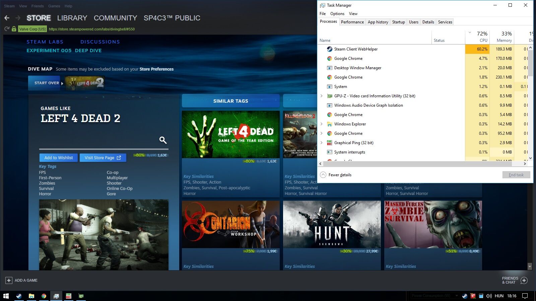
Task: Sort processes by the Memory column
Action: tap(502, 36)
